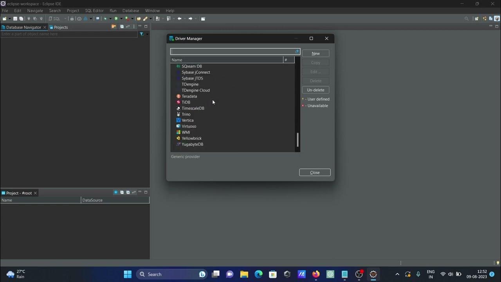Image resolution: width=501 pixels, height=282 pixels.
Task: Select the DBeaver perspective icon
Action: 497,18
